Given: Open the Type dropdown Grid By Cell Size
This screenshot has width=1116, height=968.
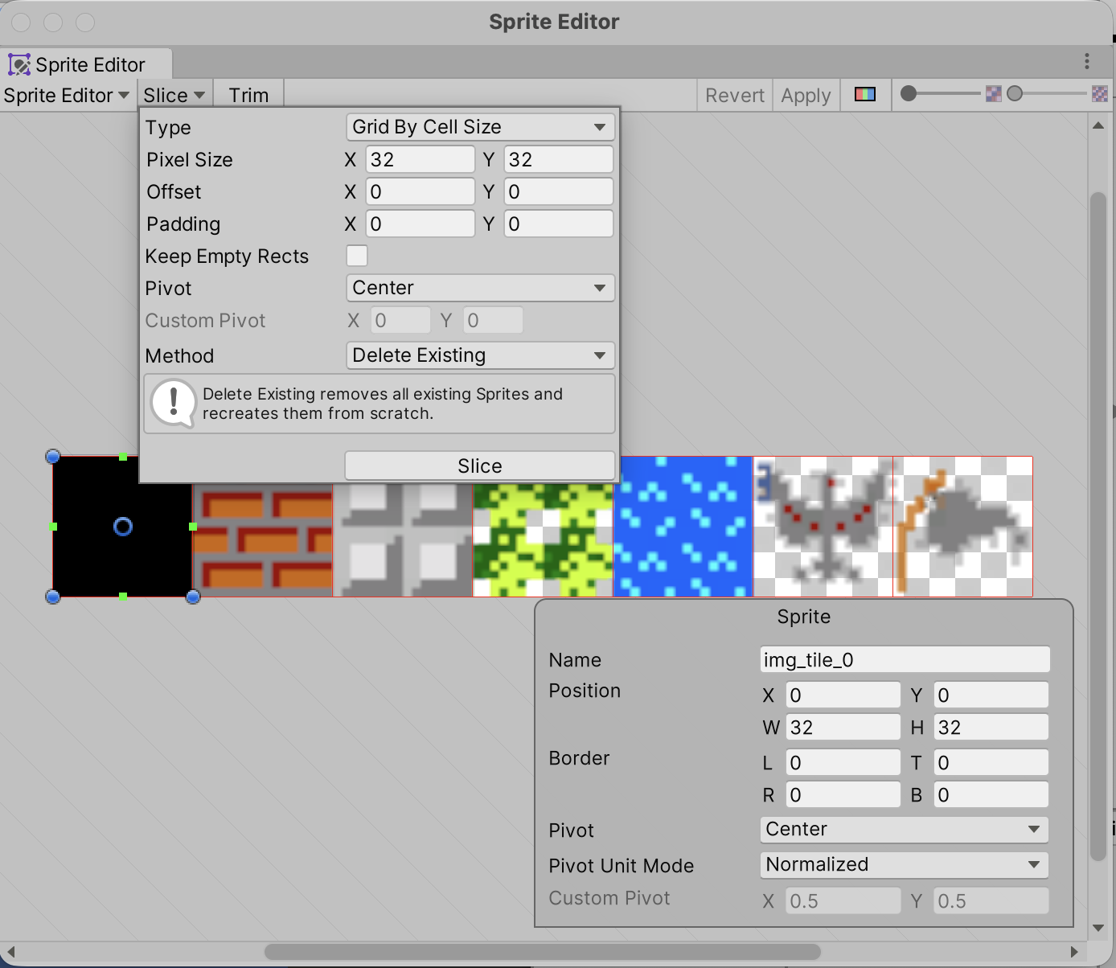Looking at the screenshot, I should click(x=480, y=127).
